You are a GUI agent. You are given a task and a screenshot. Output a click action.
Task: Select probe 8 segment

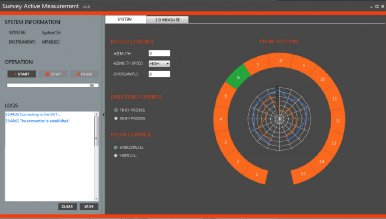click(280, 61)
